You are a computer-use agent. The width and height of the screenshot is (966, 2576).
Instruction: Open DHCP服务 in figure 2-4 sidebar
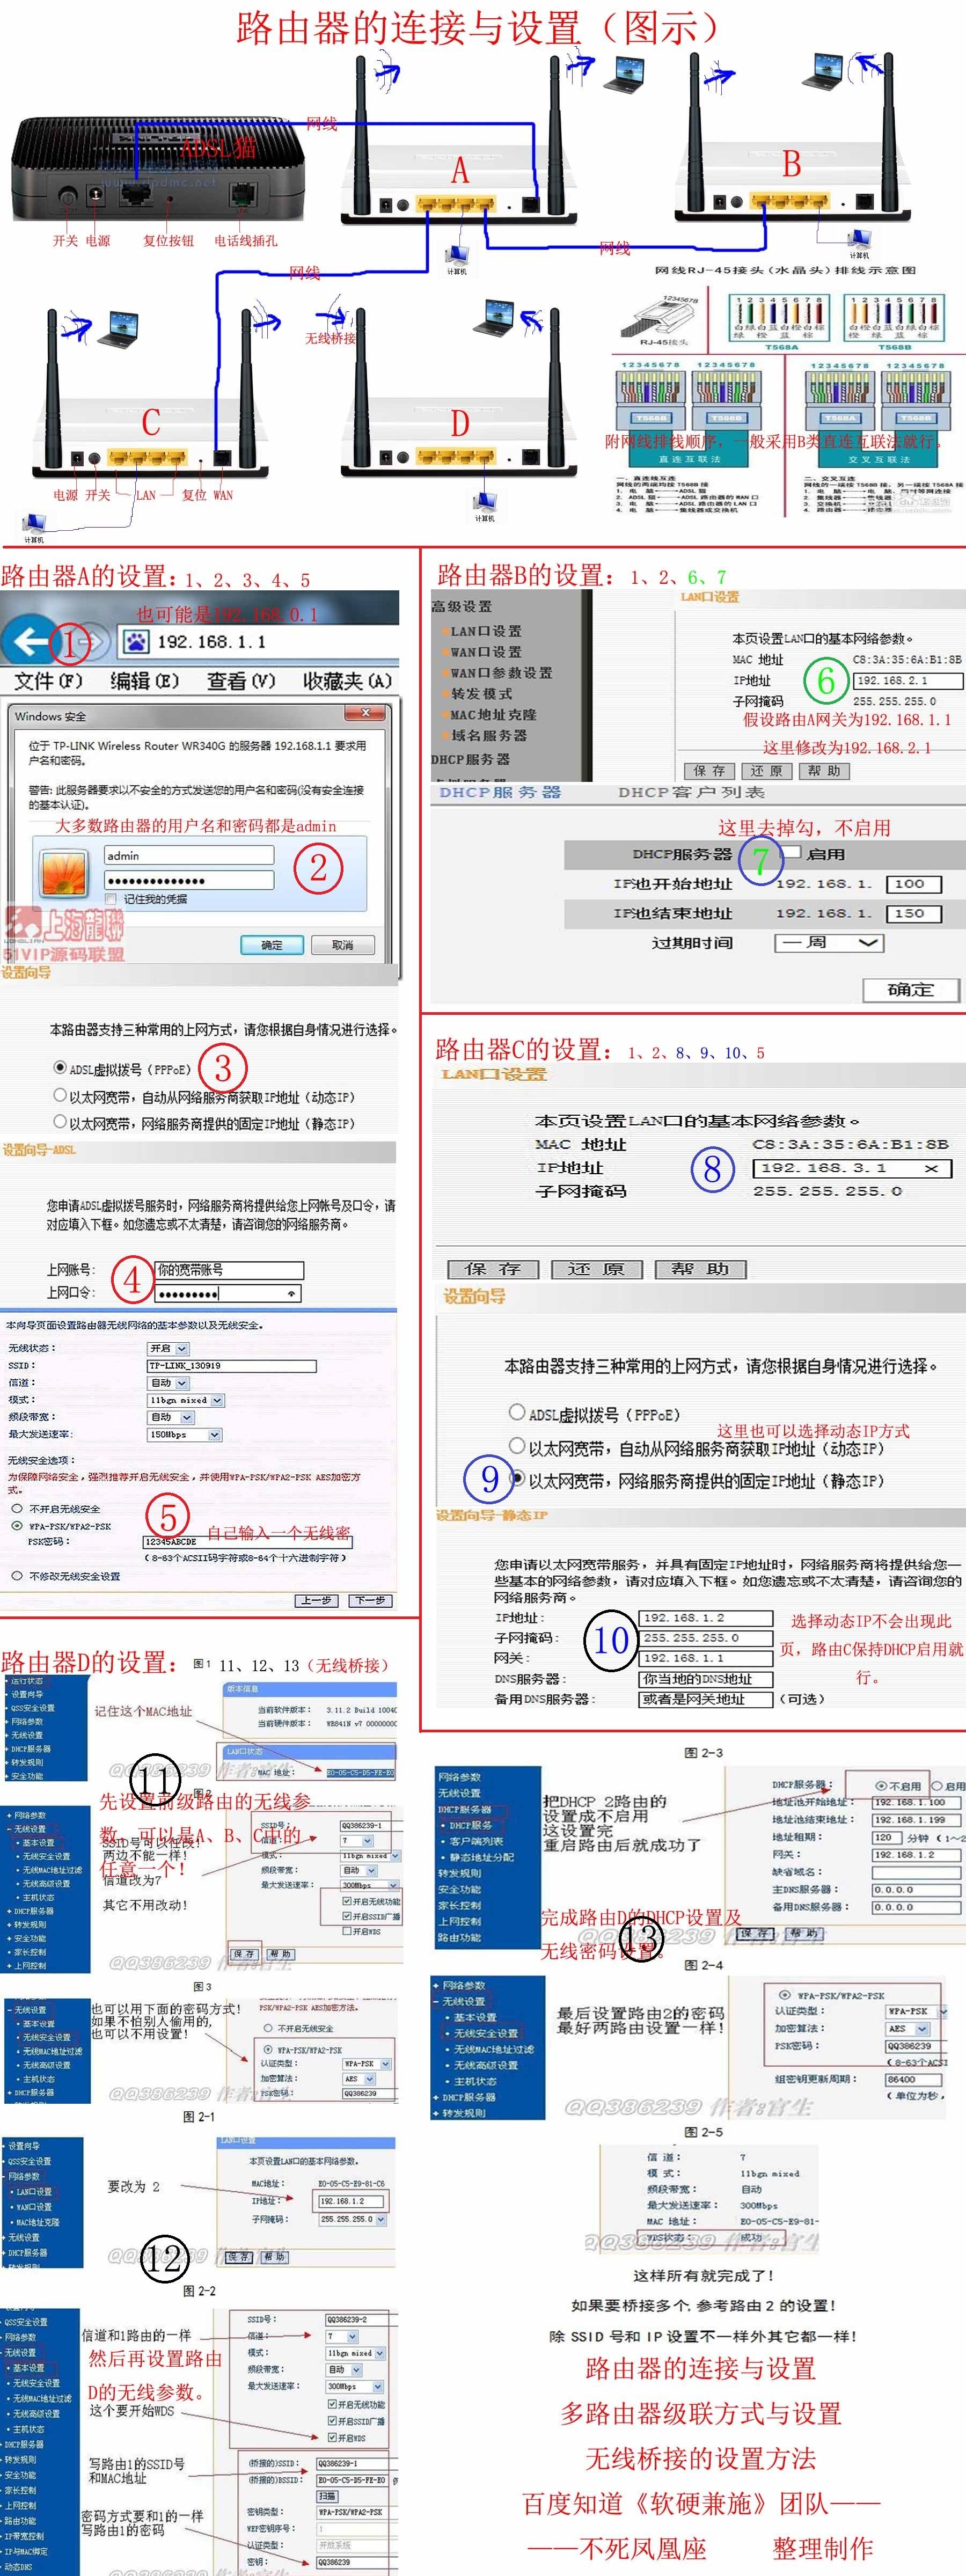pos(472,1825)
